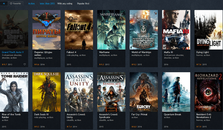Click the 'World of Warships' title
Viewport: 223px width, 130px height.
coord(141,52)
